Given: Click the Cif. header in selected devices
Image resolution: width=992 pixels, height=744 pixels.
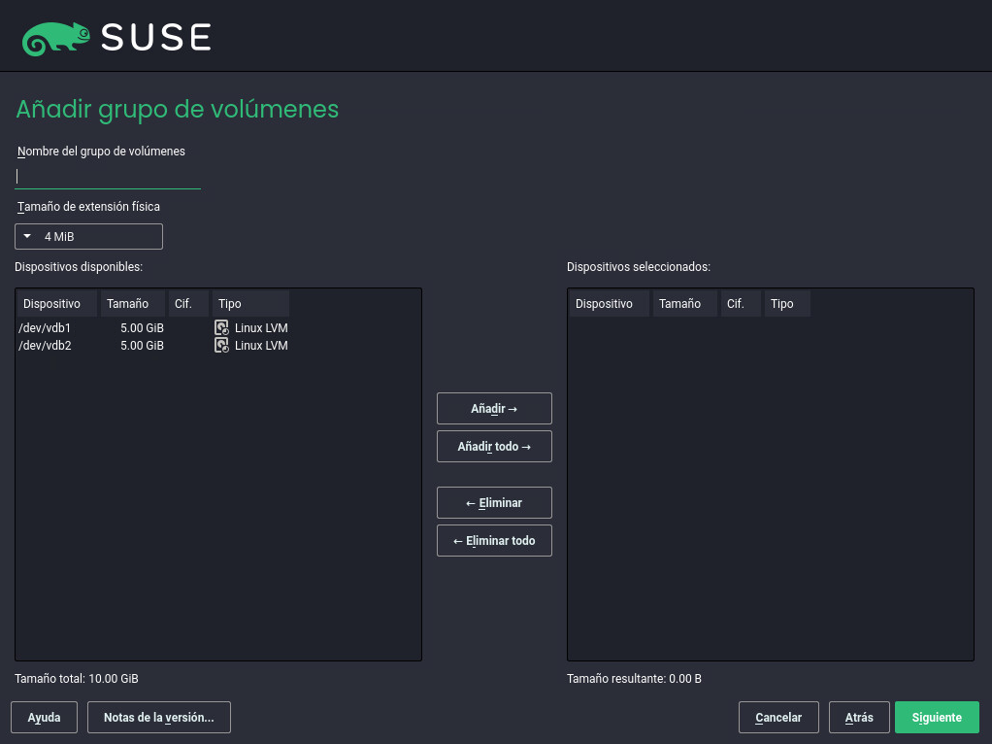Looking at the screenshot, I should click(740, 304).
